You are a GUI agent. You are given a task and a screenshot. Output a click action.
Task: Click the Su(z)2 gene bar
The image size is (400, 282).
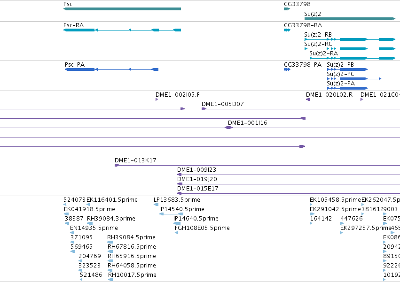click(350, 19)
